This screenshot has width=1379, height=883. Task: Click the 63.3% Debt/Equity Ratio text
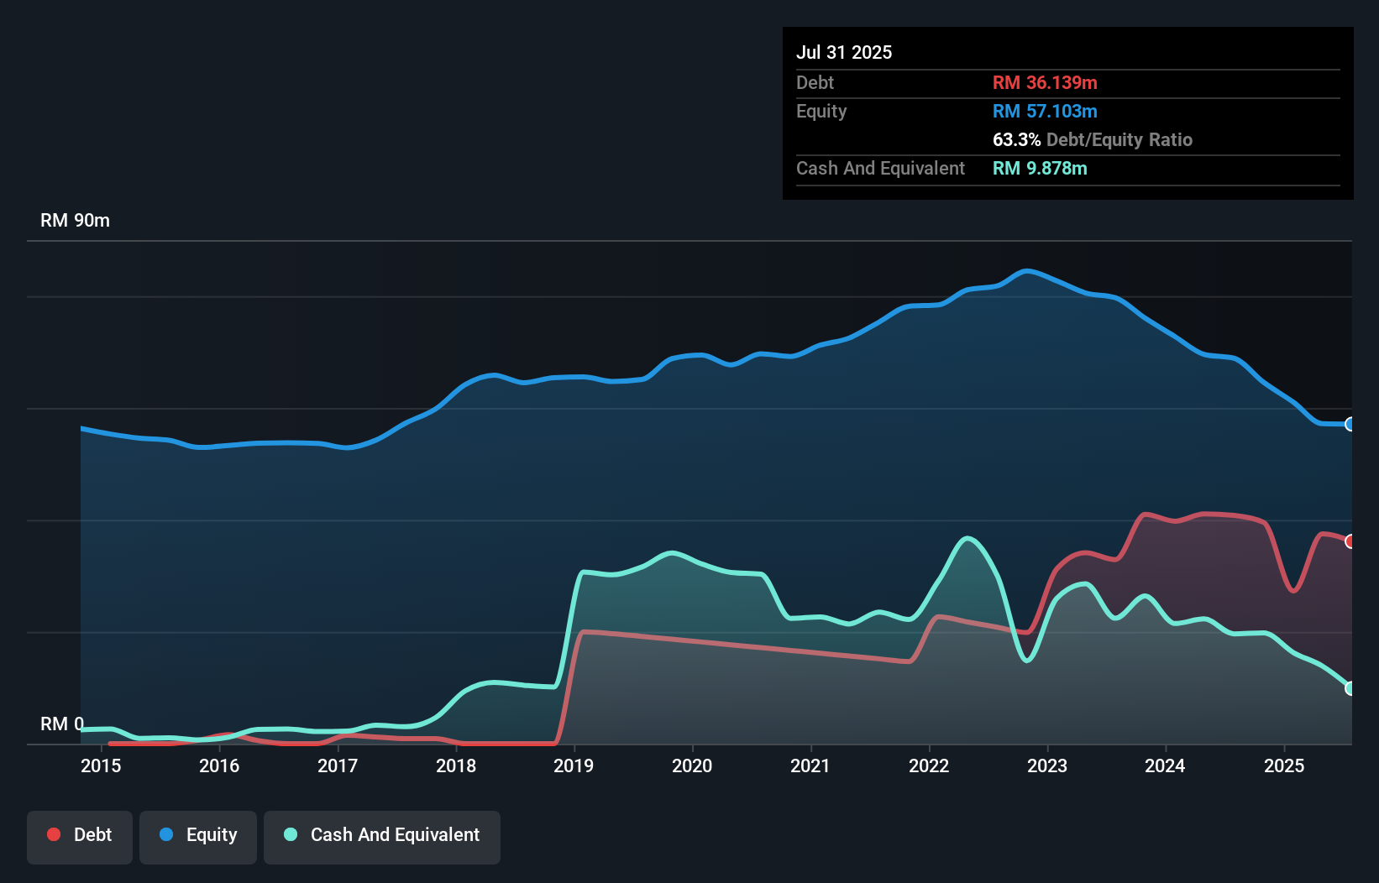(x=1092, y=139)
